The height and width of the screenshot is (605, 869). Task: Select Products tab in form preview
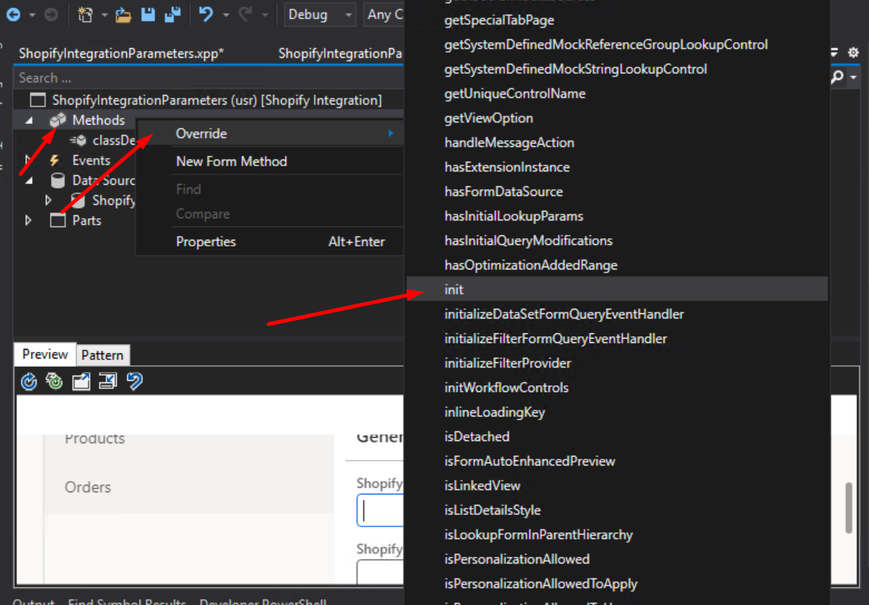click(95, 439)
